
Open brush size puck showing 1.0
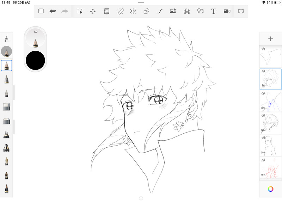[x=36, y=38]
